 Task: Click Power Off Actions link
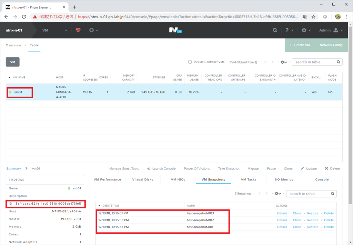(197, 168)
